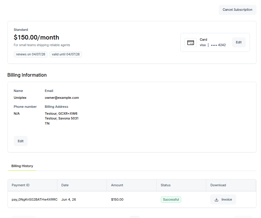Click the credit card icon
The height and width of the screenshot is (218, 261).
coord(190,43)
